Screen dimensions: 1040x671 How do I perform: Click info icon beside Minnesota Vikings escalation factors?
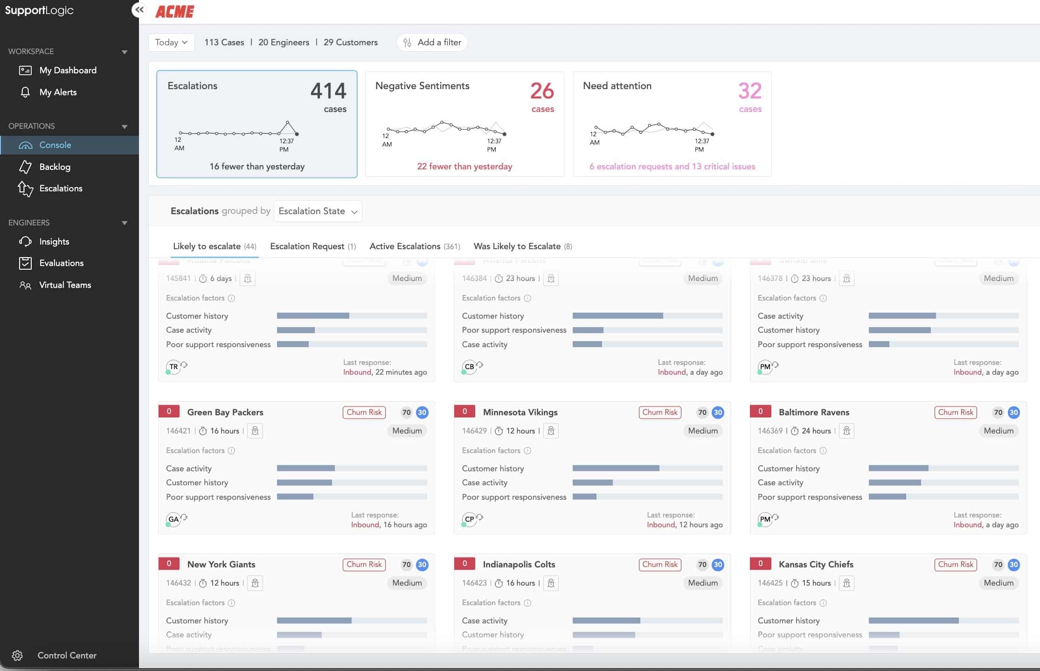(527, 451)
